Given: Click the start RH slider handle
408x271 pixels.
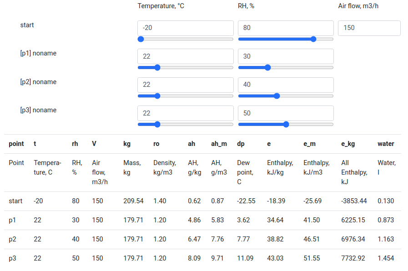Looking at the screenshot, I should click(313, 39).
